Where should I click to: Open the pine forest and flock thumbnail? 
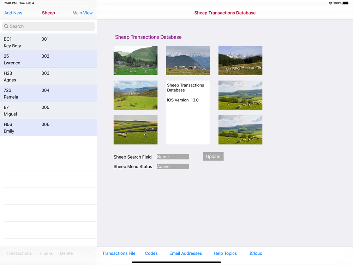(x=240, y=60)
